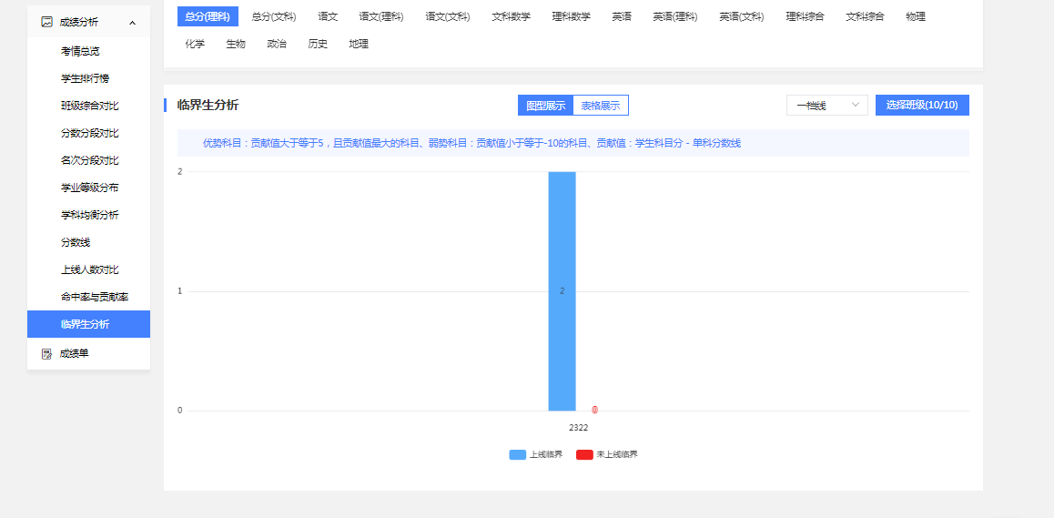This screenshot has width=1054, height=518.
Task: Click the blue bar for class 2322
Action: pos(562,291)
